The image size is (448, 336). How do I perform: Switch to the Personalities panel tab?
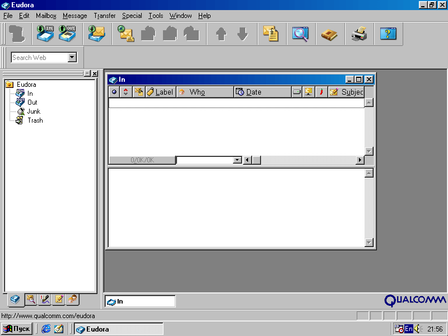[73, 300]
